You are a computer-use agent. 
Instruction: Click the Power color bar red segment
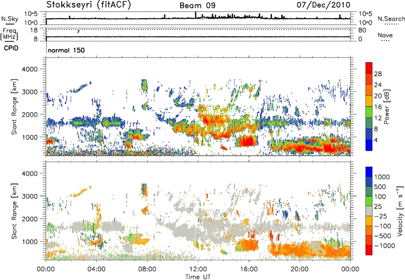[x=369, y=68]
